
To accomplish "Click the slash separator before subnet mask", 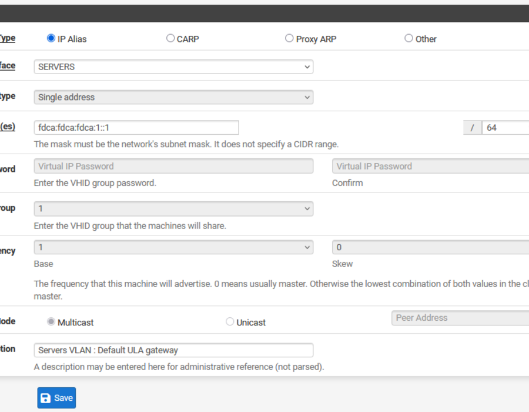I will [473, 128].
